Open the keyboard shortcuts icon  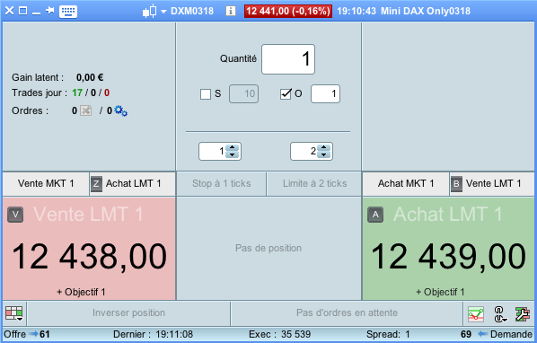(x=68, y=12)
